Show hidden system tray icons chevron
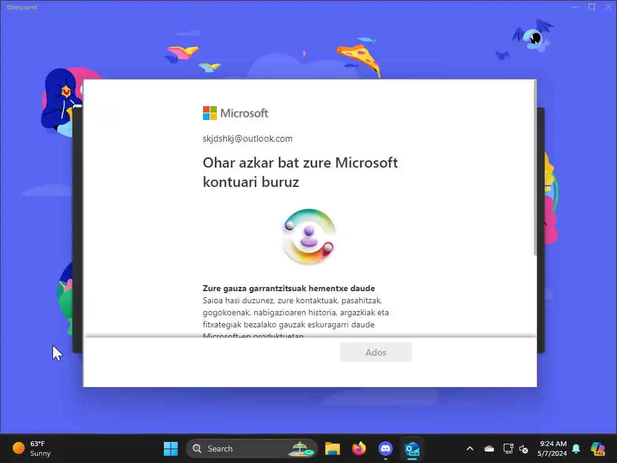The image size is (617, 463). (470, 449)
